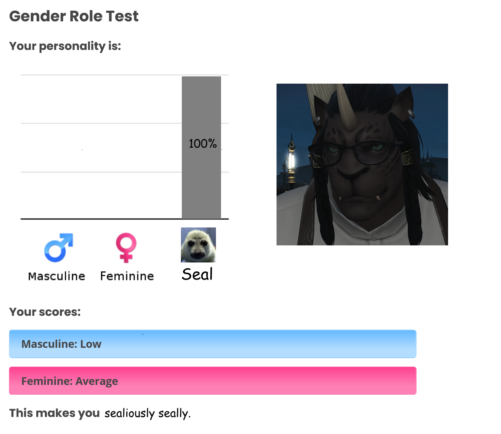501x434 pixels.
Task: Click the 'This makes you' text
Action: pyautogui.click(x=55, y=413)
